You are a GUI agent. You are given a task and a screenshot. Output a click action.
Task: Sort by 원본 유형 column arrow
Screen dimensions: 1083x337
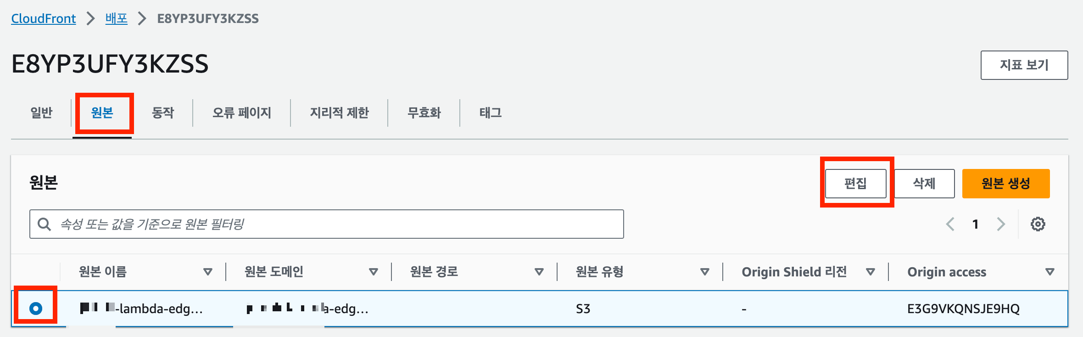(705, 272)
